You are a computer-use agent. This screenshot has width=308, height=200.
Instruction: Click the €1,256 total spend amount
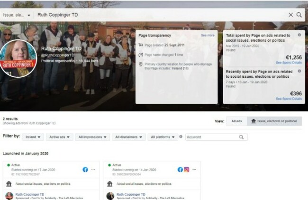pos(294,57)
